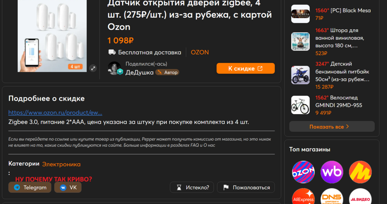Click the 'Пожаловаться' report button
Screen dimensions: 387x204
coord(246,187)
